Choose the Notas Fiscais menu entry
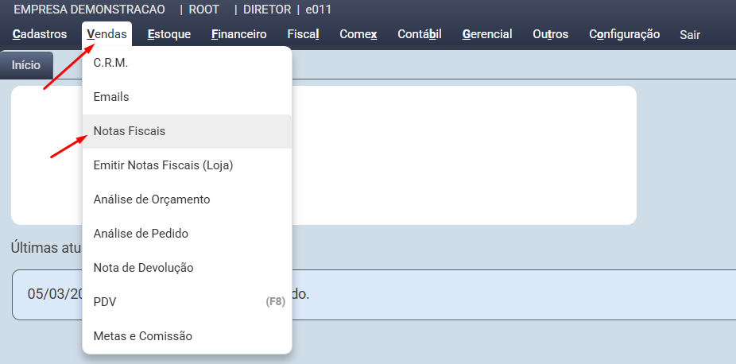The height and width of the screenshot is (364, 736). (x=129, y=131)
